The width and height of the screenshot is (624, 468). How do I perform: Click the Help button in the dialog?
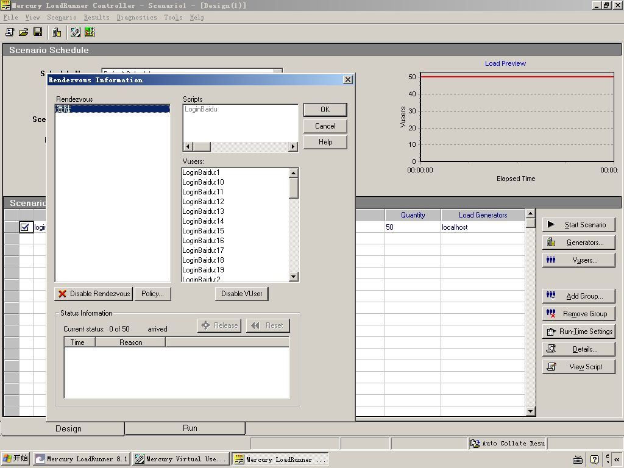pyautogui.click(x=325, y=142)
